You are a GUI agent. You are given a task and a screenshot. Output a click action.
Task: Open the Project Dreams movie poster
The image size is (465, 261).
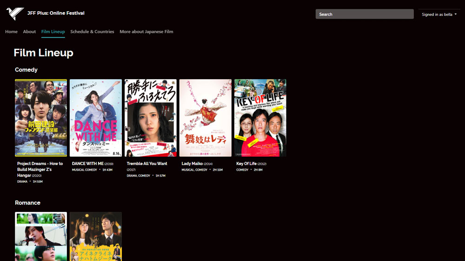coord(41,118)
